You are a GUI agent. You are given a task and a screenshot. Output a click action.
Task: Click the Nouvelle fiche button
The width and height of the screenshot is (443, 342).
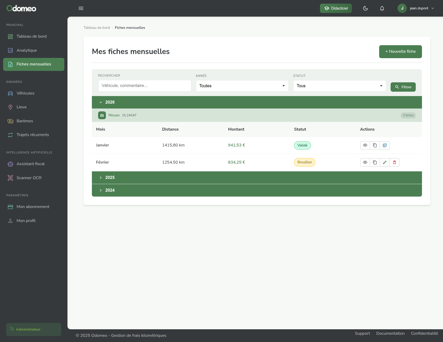(400, 52)
